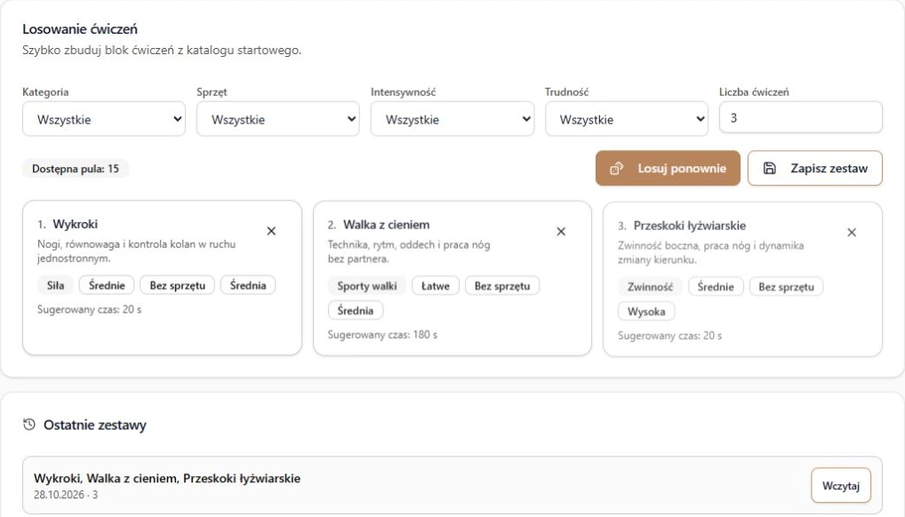Screen dimensions: 905x517
Task: Click Sugerowany czas: 20 s on Przeskoki
Action: (669, 336)
